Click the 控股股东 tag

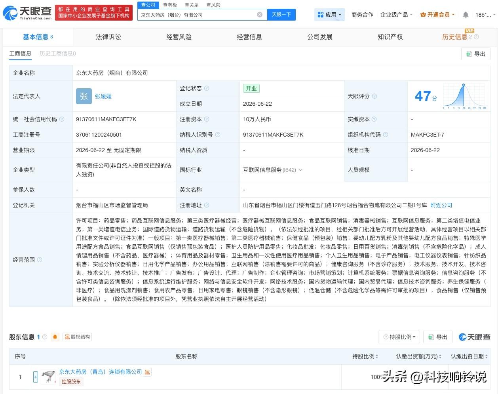pos(71,381)
